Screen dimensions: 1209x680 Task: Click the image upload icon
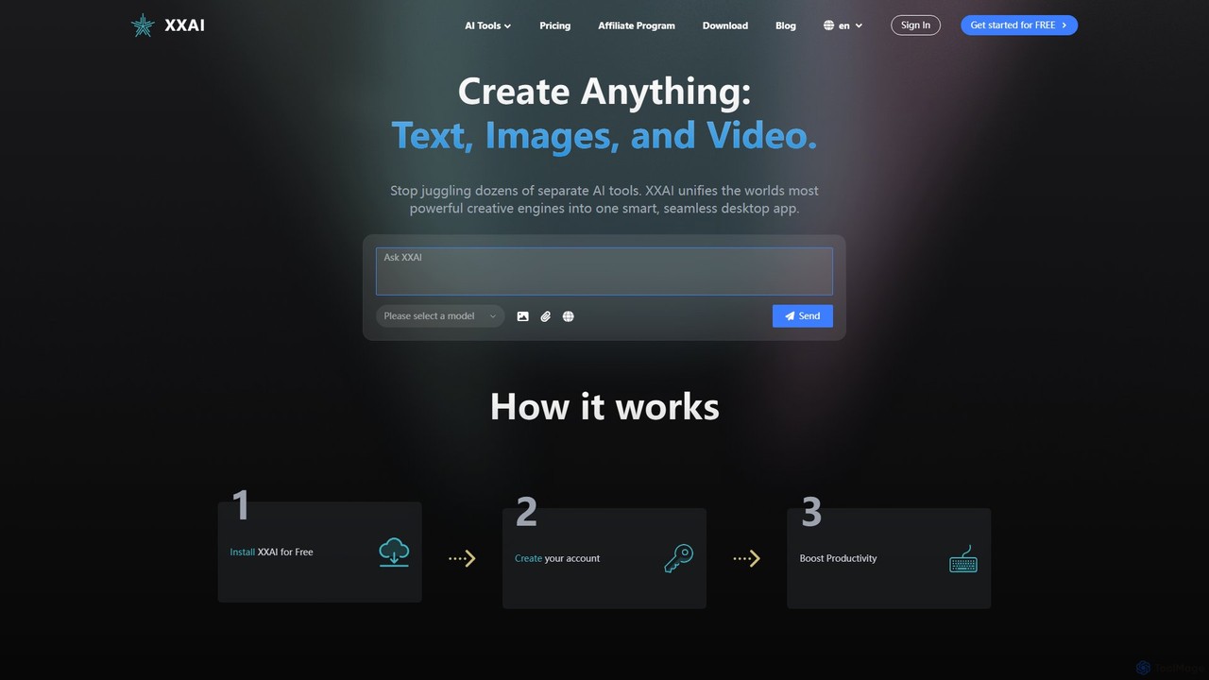[x=522, y=316]
